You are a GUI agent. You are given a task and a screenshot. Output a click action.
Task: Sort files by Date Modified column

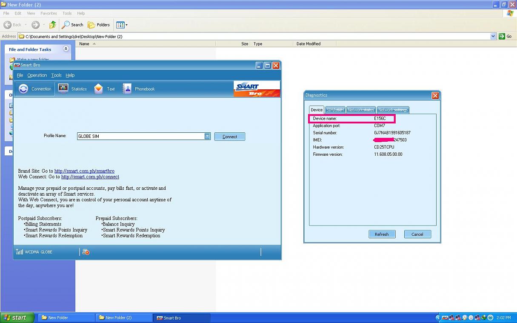click(x=308, y=44)
